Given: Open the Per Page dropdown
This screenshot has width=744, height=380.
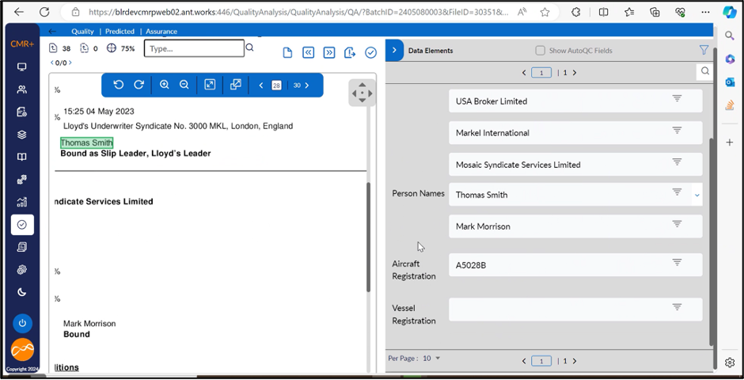Looking at the screenshot, I should coord(437,359).
